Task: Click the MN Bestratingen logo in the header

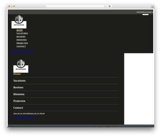Action: click(x=19, y=22)
